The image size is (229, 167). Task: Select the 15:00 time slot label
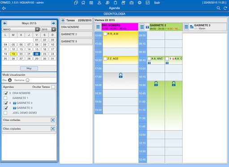[x=98, y=35]
